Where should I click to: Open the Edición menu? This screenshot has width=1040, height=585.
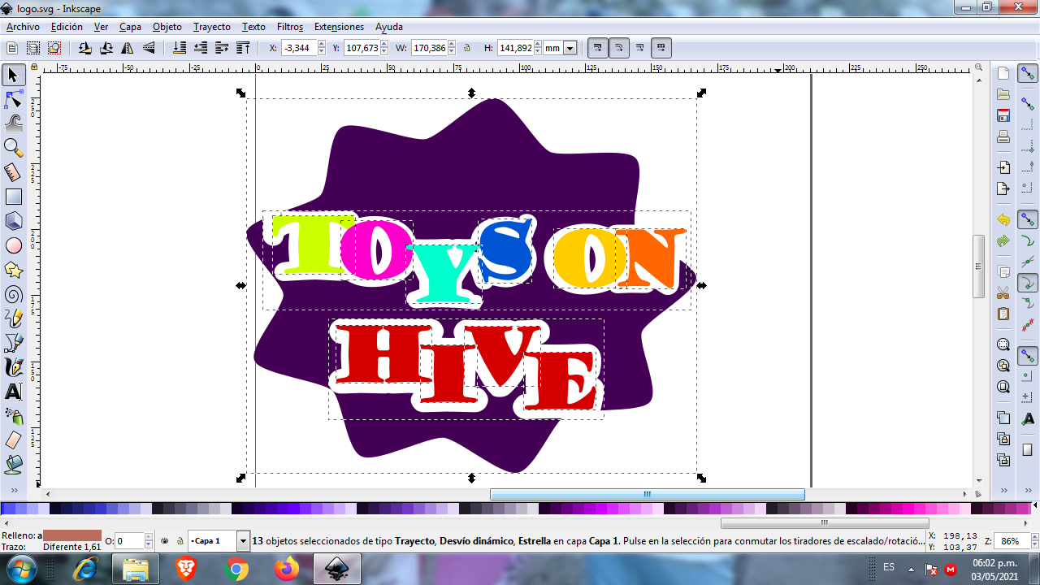point(67,27)
